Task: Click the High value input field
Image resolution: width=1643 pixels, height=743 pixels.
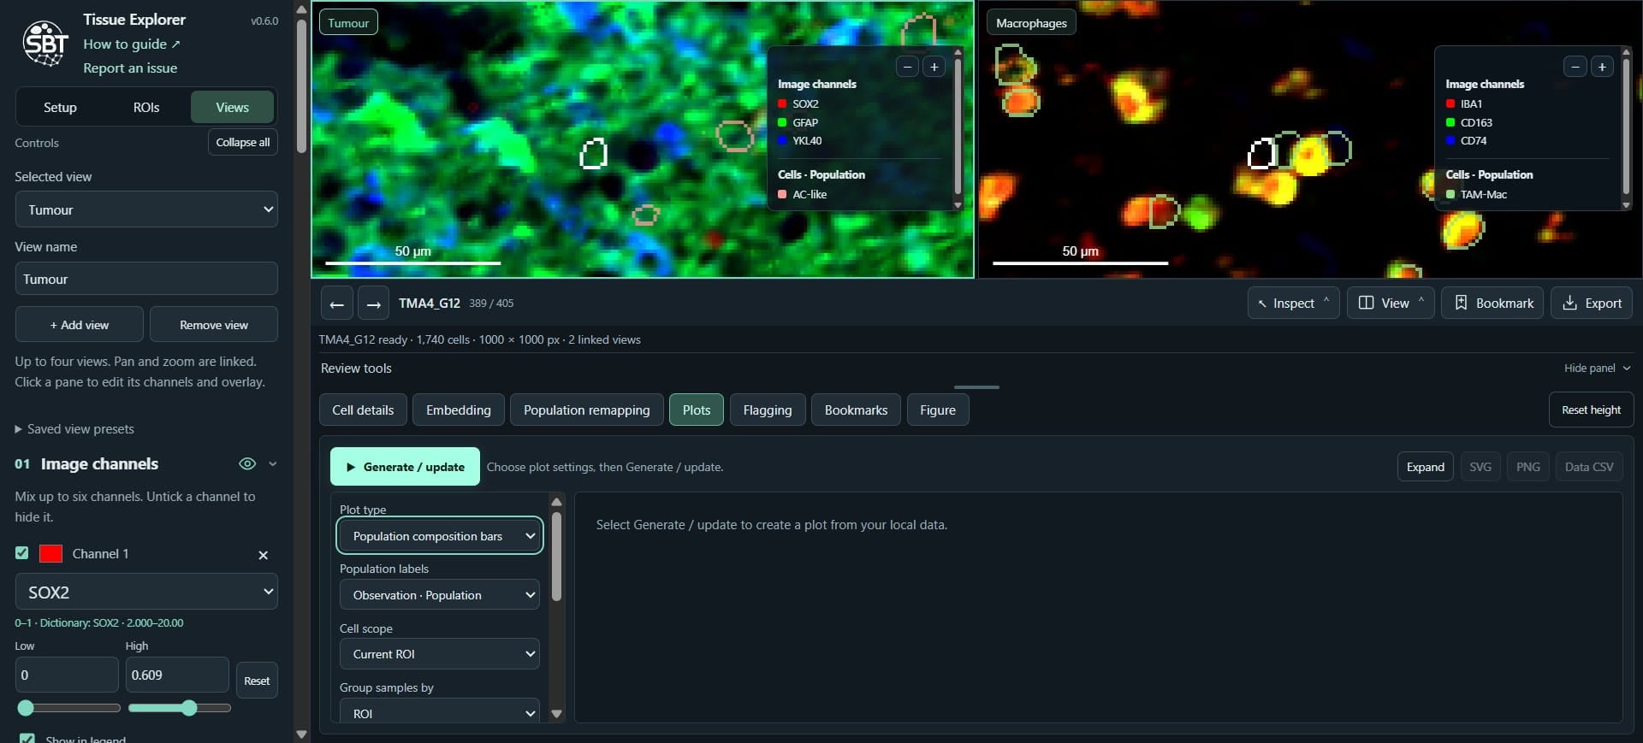Action: 177,675
